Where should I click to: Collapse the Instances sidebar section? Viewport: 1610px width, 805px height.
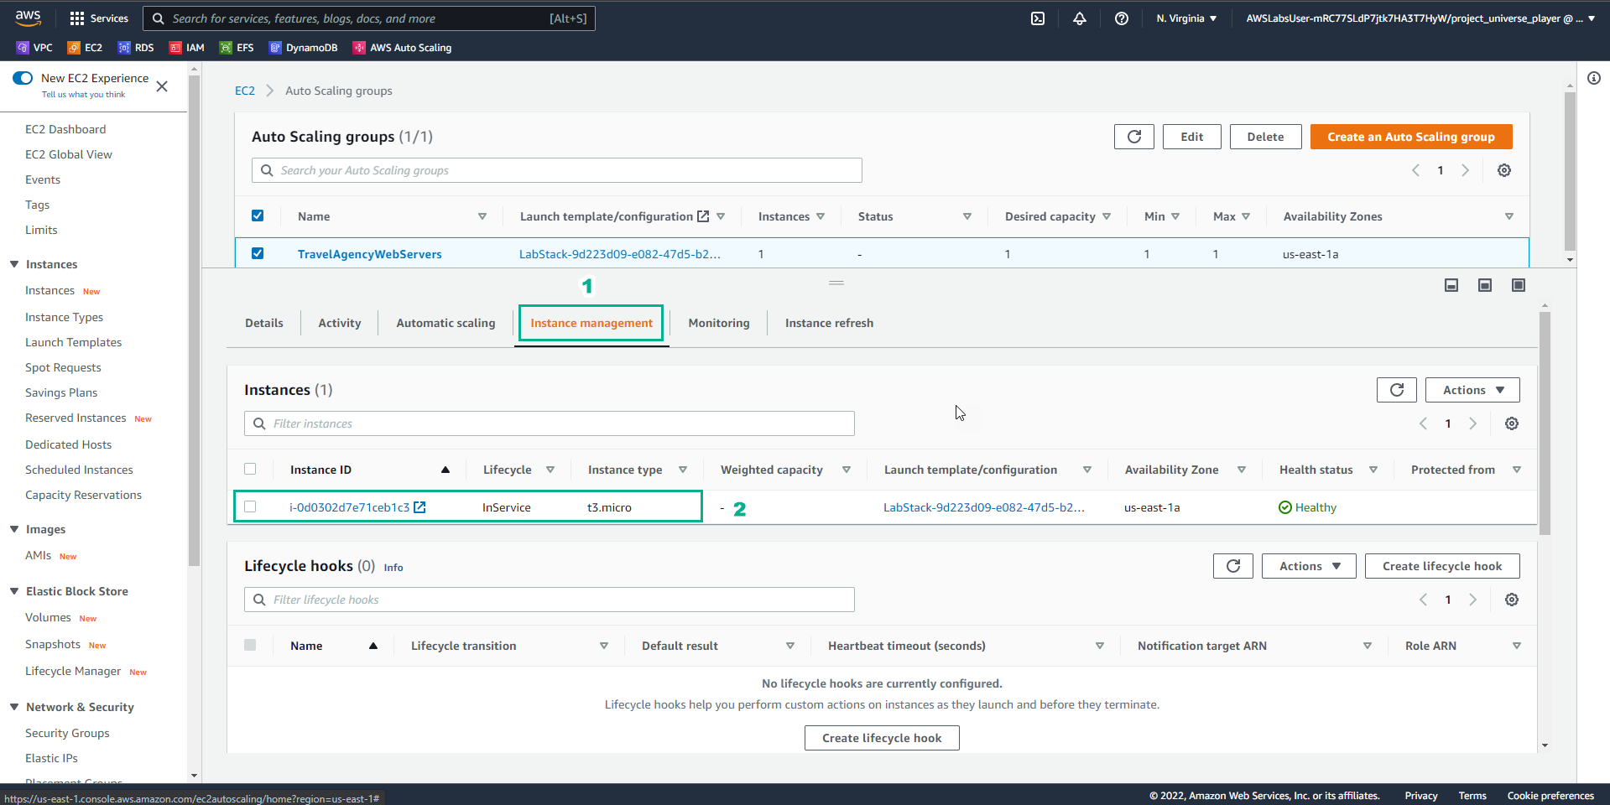click(x=14, y=264)
